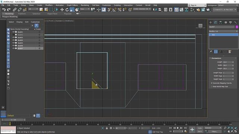Open the Curve Editor icon

pos(181,10)
